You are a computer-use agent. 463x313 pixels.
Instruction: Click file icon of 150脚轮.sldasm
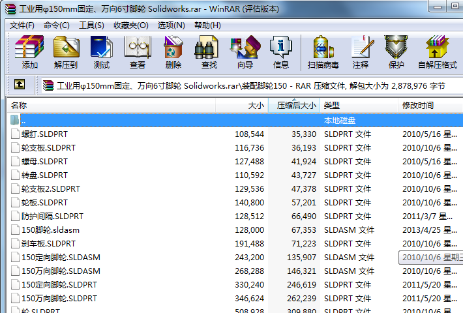pos(15,230)
